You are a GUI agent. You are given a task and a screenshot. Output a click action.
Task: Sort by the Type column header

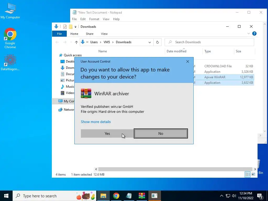tap(208, 51)
